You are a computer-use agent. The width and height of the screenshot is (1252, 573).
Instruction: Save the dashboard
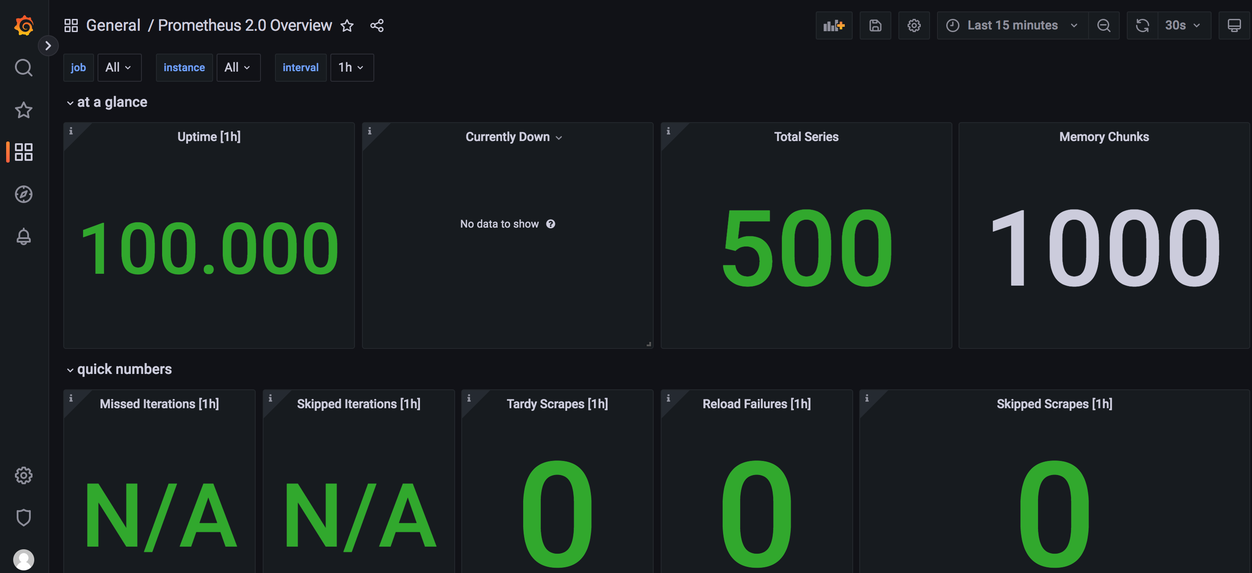(876, 25)
